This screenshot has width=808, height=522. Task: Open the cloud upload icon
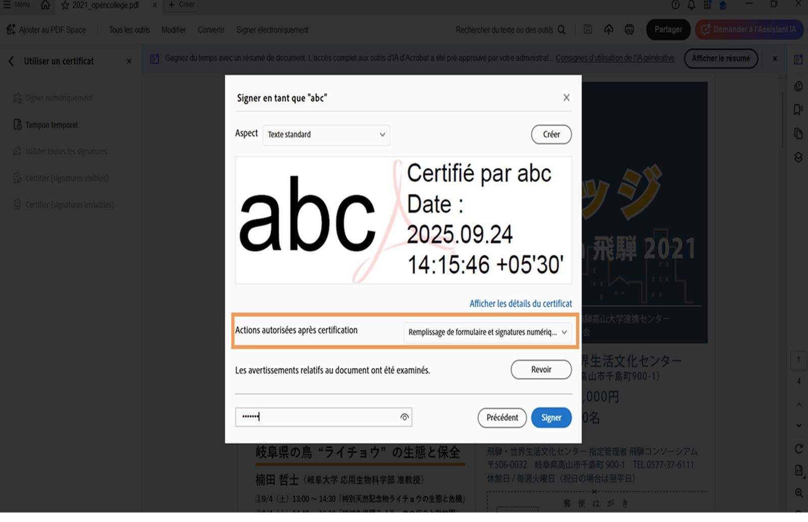[608, 29]
